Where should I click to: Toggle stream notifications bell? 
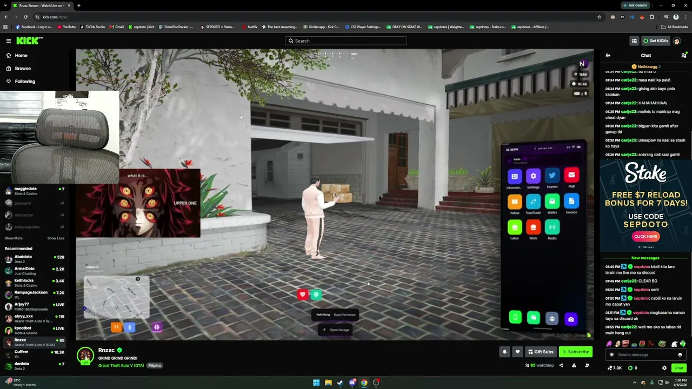pyautogui.click(x=504, y=352)
